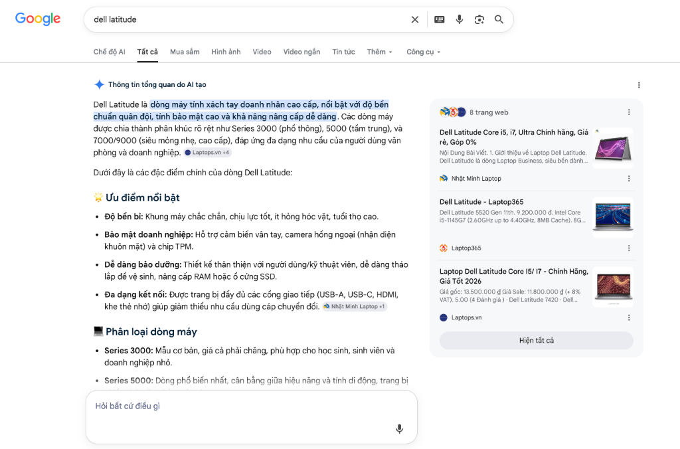Image resolution: width=680 pixels, height=449 pixels.
Task: Expand the Thêm dropdown menu
Action: [x=379, y=52]
